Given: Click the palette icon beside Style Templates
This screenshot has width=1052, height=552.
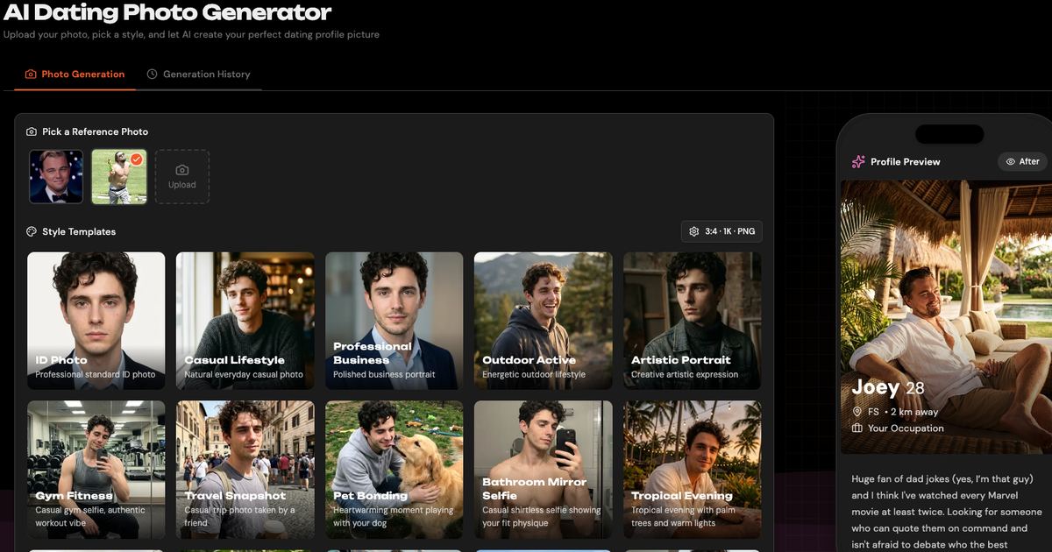Looking at the screenshot, I should tap(32, 232).
